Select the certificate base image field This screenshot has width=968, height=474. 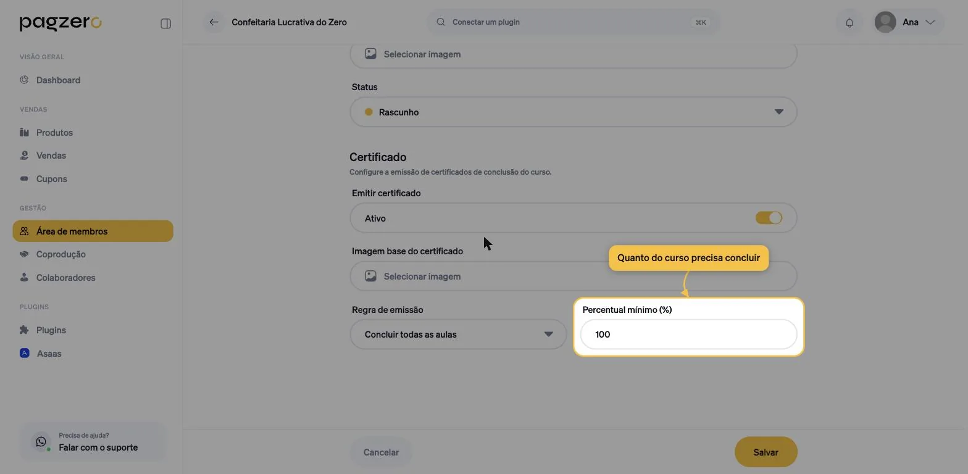coord(574,276)
